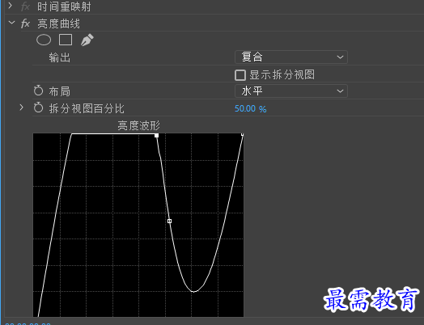Enable the 显示拆分视图 checkbox
Screen dimensions: 424x325
[240, 75]
